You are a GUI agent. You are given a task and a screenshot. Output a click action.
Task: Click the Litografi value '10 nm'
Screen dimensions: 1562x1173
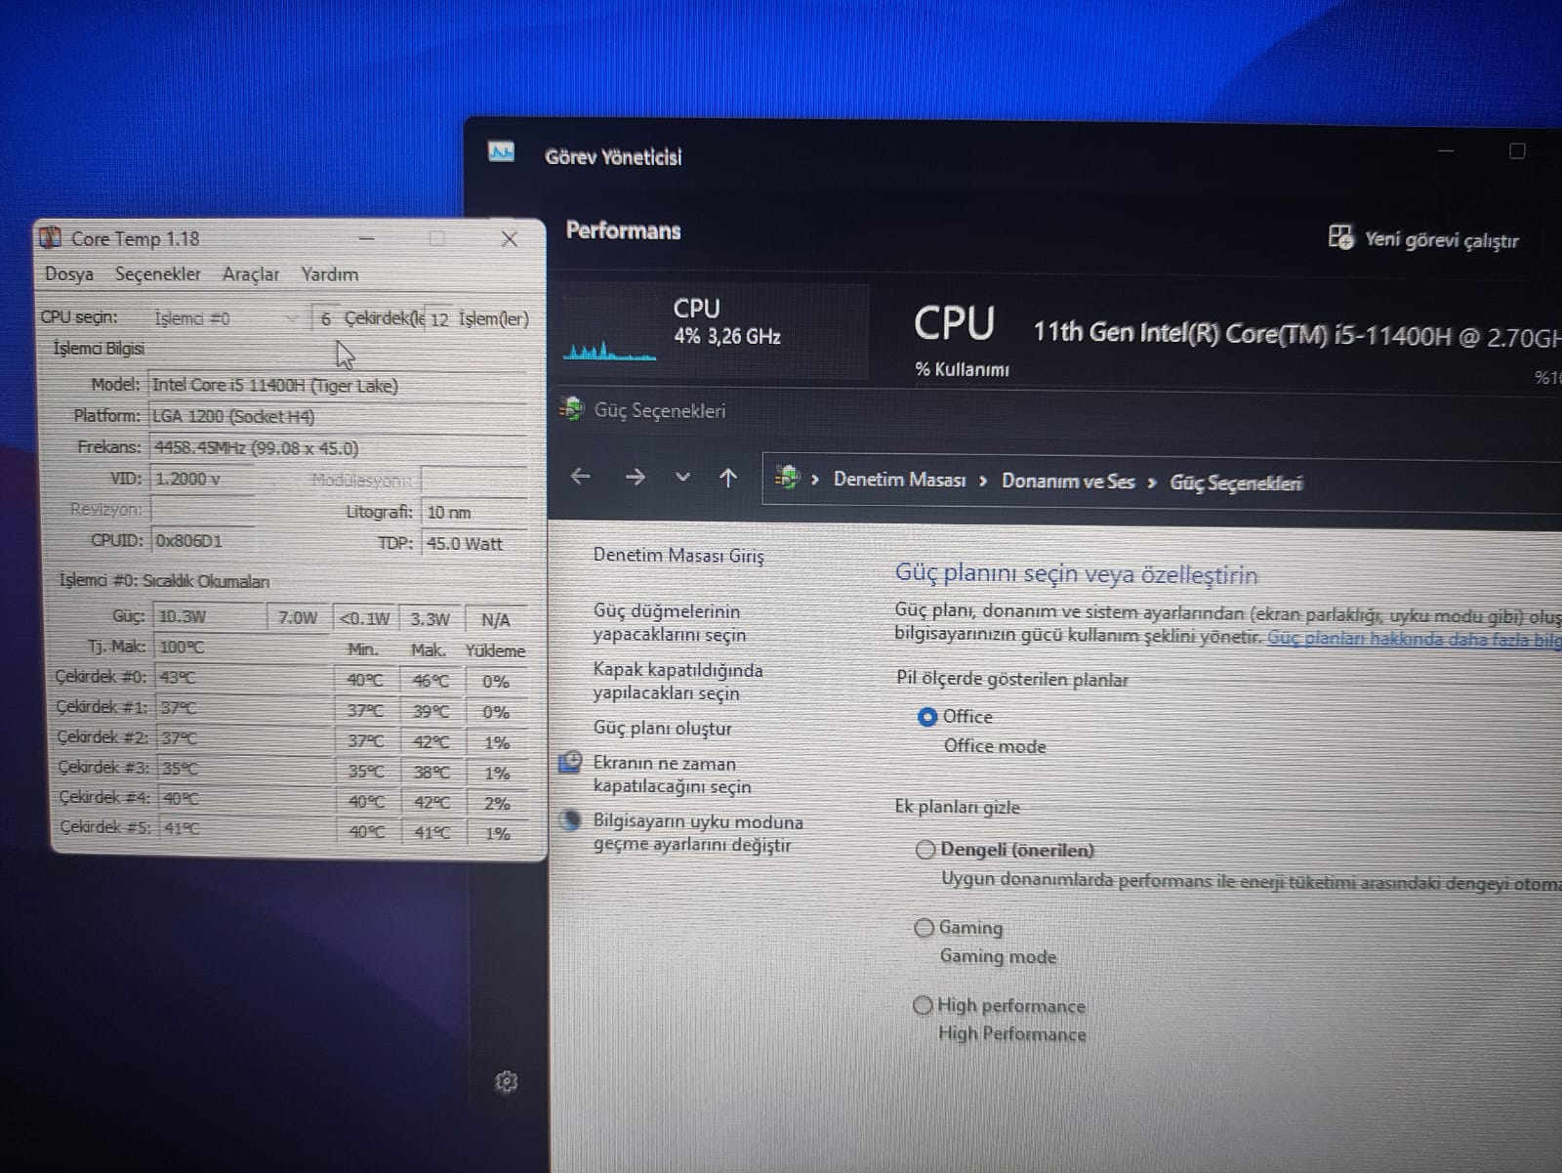[x=473, y=512]
